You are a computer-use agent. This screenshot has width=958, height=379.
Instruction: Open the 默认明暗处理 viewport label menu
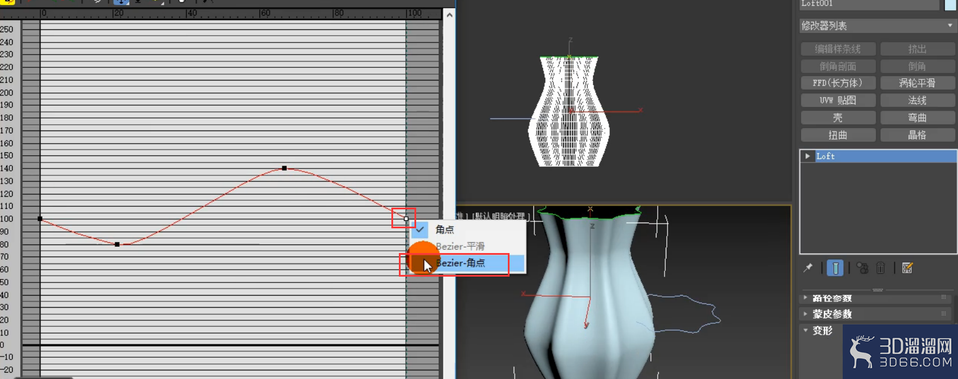click(501, 216)
